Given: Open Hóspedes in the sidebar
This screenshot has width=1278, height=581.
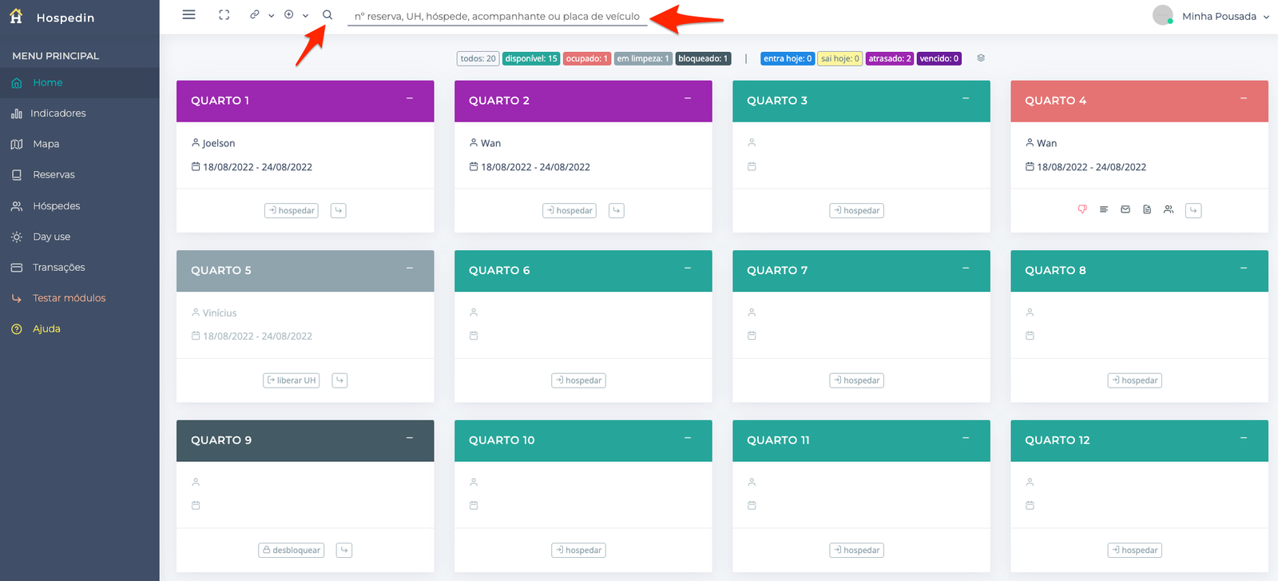Looking at the screenshot, I should (x=80, y=205).
